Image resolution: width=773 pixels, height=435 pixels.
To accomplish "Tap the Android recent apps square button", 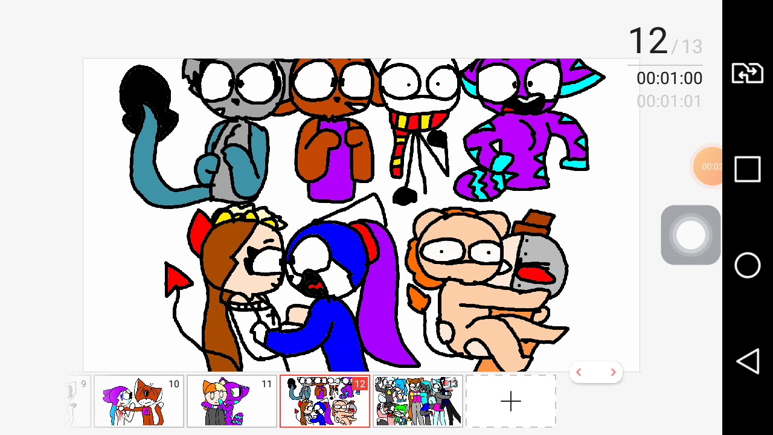I will click(748, 170).
